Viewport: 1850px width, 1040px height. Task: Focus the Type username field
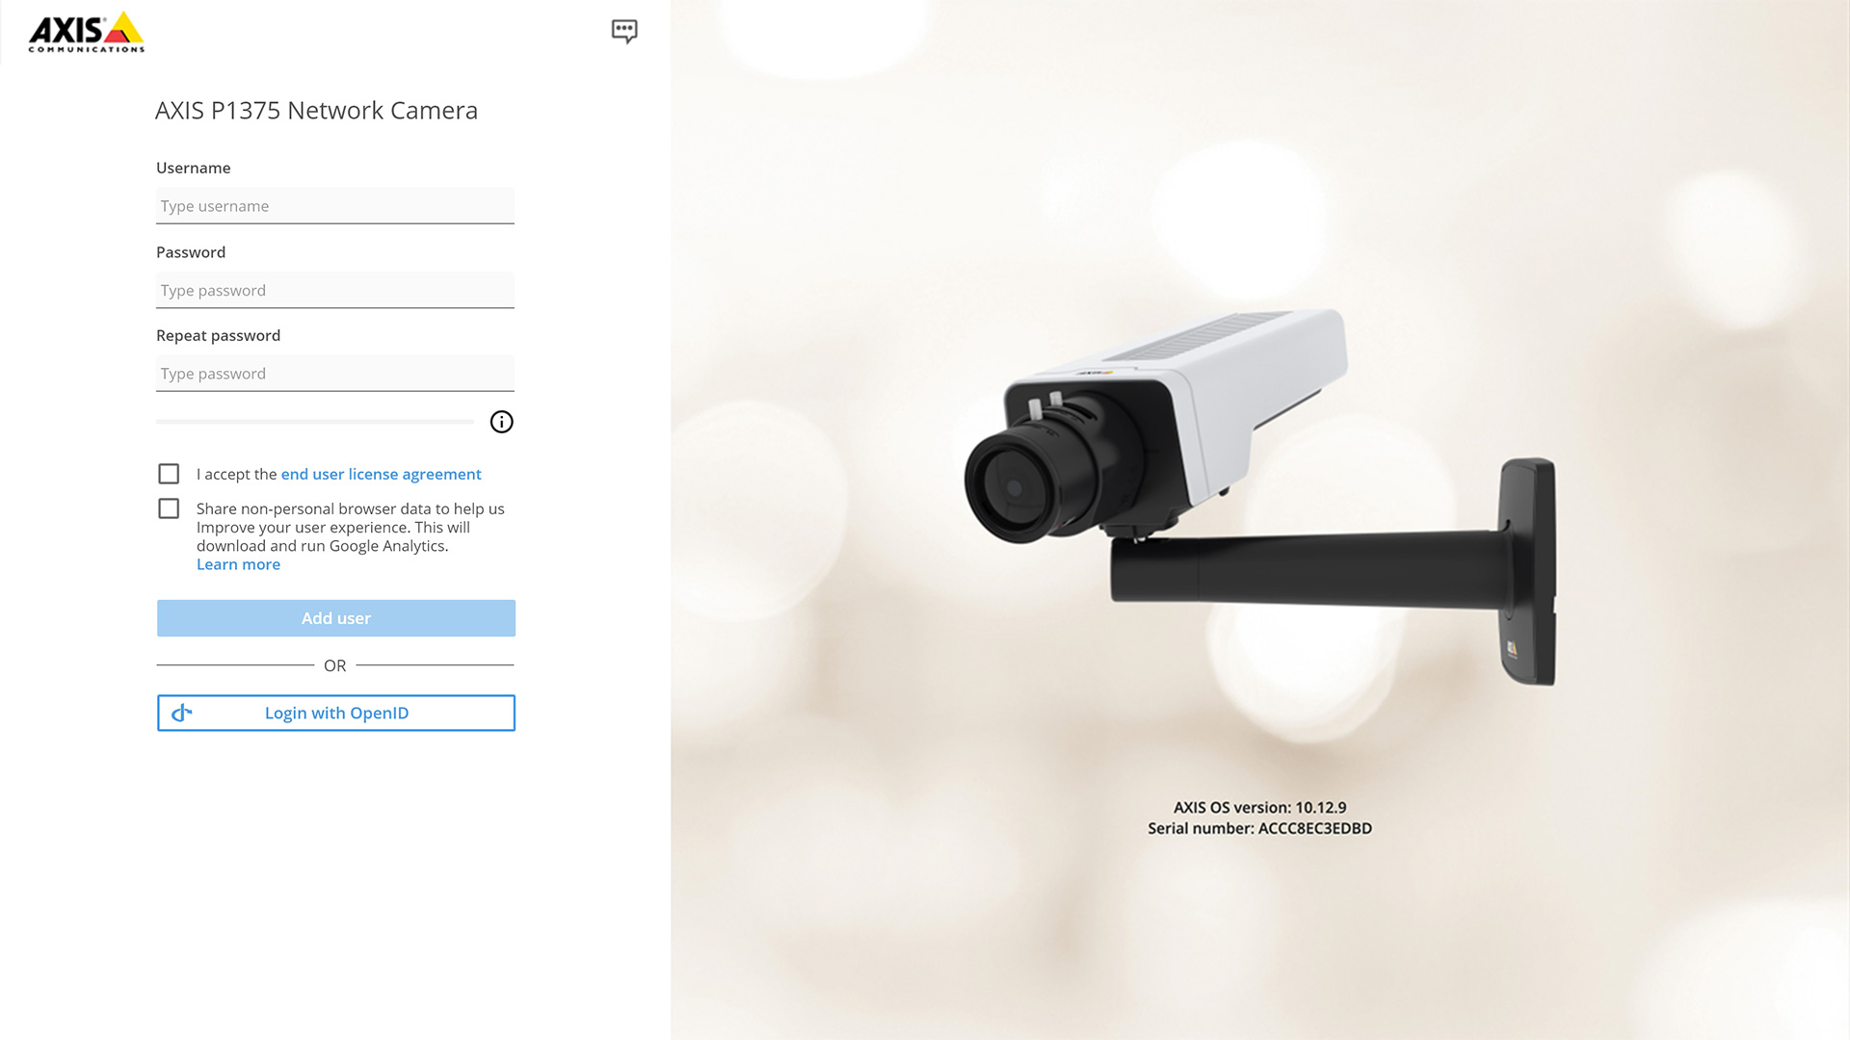335,206
